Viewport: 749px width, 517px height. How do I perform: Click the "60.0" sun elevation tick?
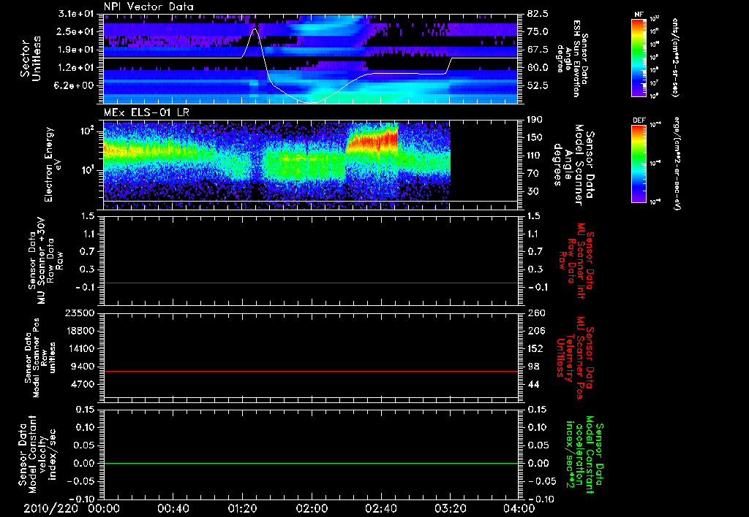pos(538,68)
